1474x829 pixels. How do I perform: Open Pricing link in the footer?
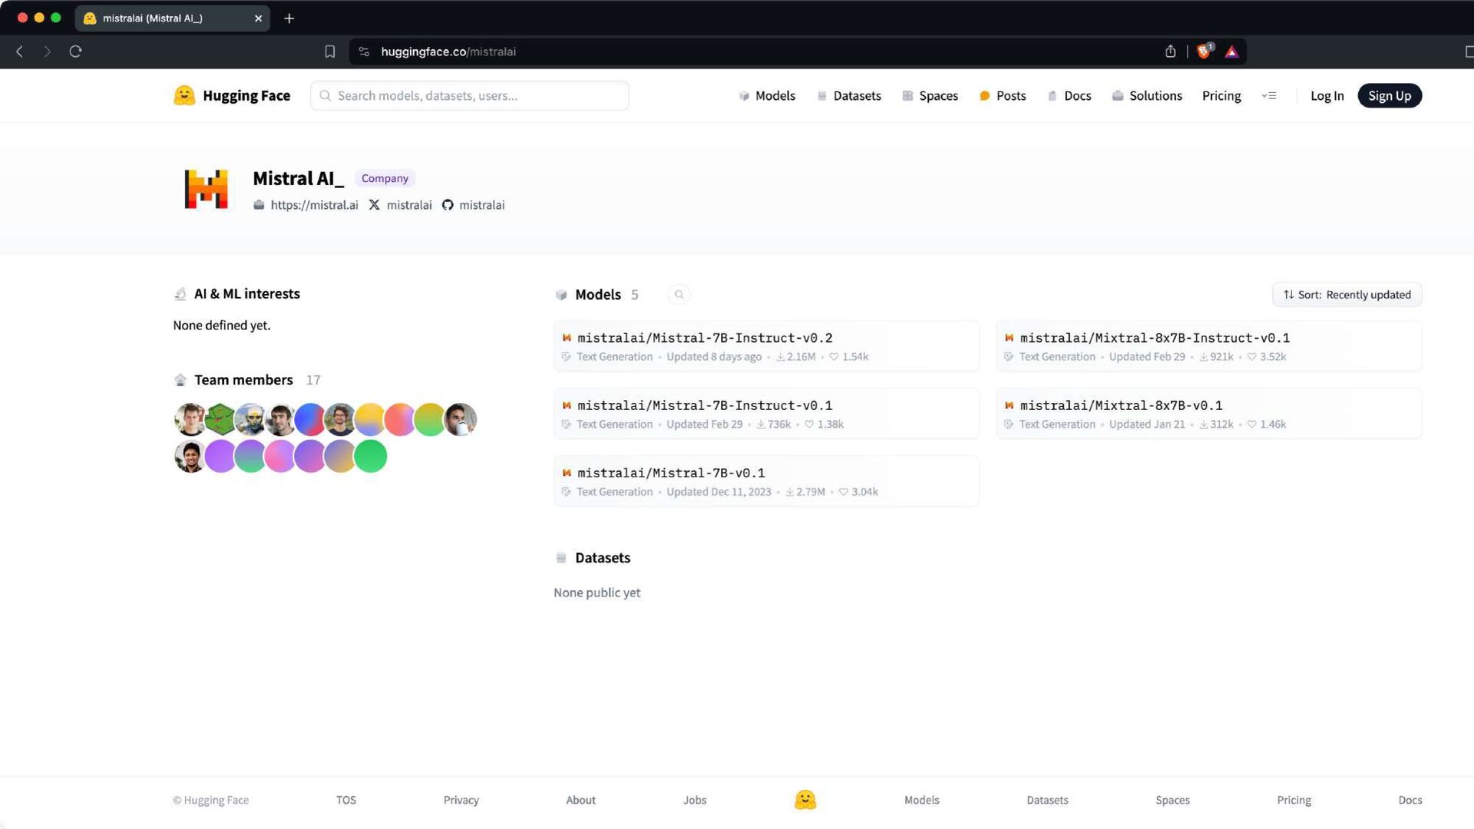point(1294,800)
